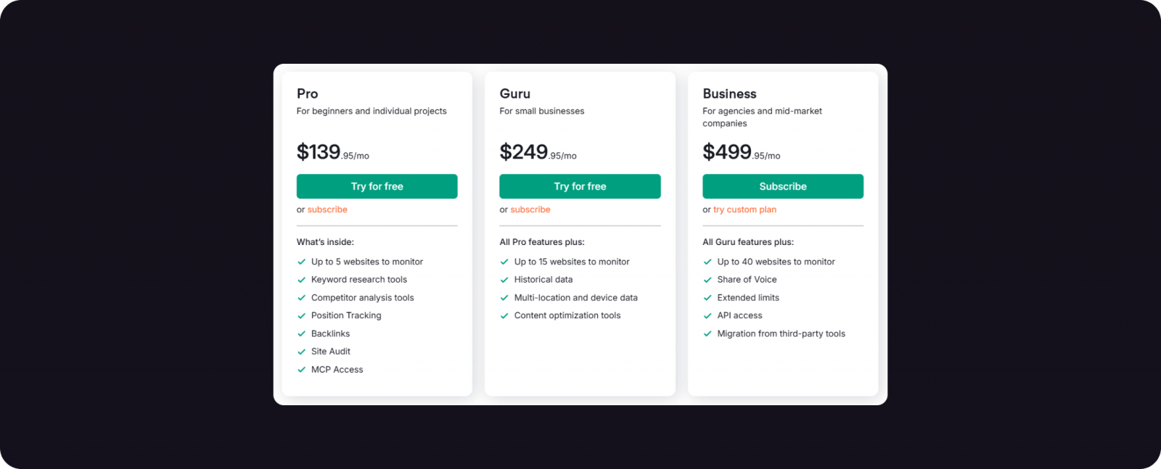Click checkmark next to Historical data
This screenshot has width=1161, height=469.
pos(504,280)
